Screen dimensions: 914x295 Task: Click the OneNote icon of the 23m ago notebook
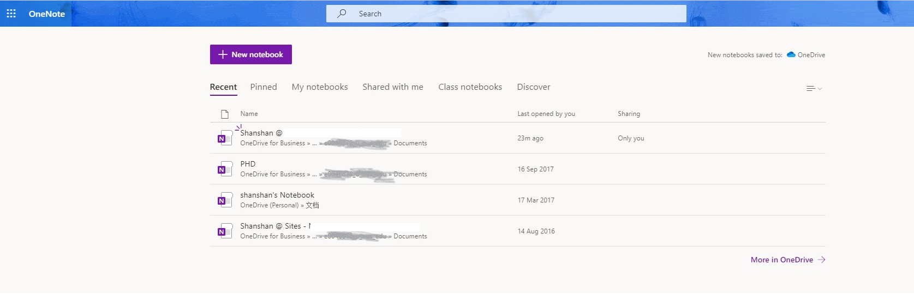[x=225, y=138]
